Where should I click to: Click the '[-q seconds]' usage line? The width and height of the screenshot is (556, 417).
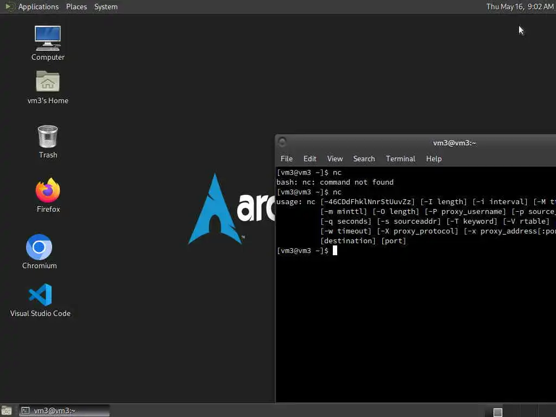435,222
